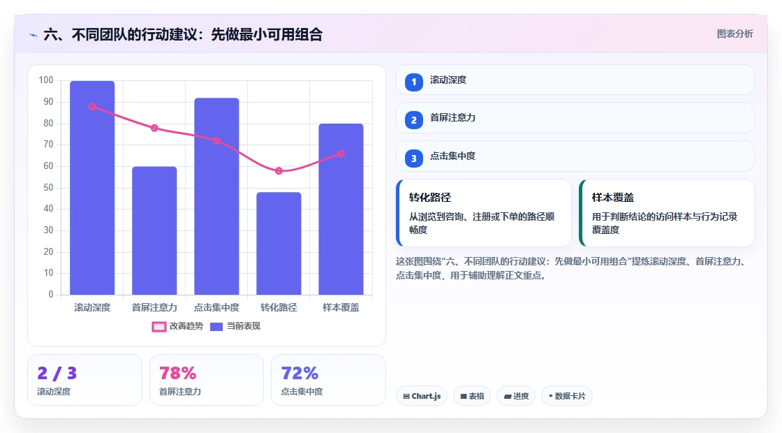Click the 进度 tag
The image size is (782, 433).
pyautogui.click(x=516, y=396)
